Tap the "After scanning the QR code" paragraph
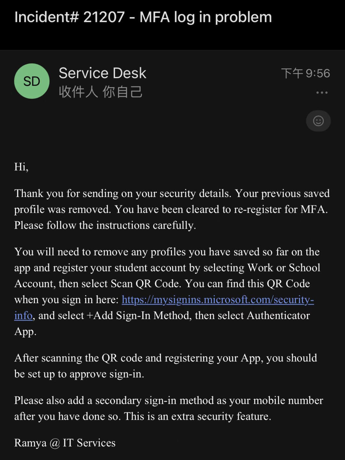The height and width of the screenshot is (460, 345). pyautogui.click(x=165, y=366)
